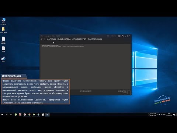177x133 pixels.
Task: Open the Справка menu in Steam
Action: point(58,36)
